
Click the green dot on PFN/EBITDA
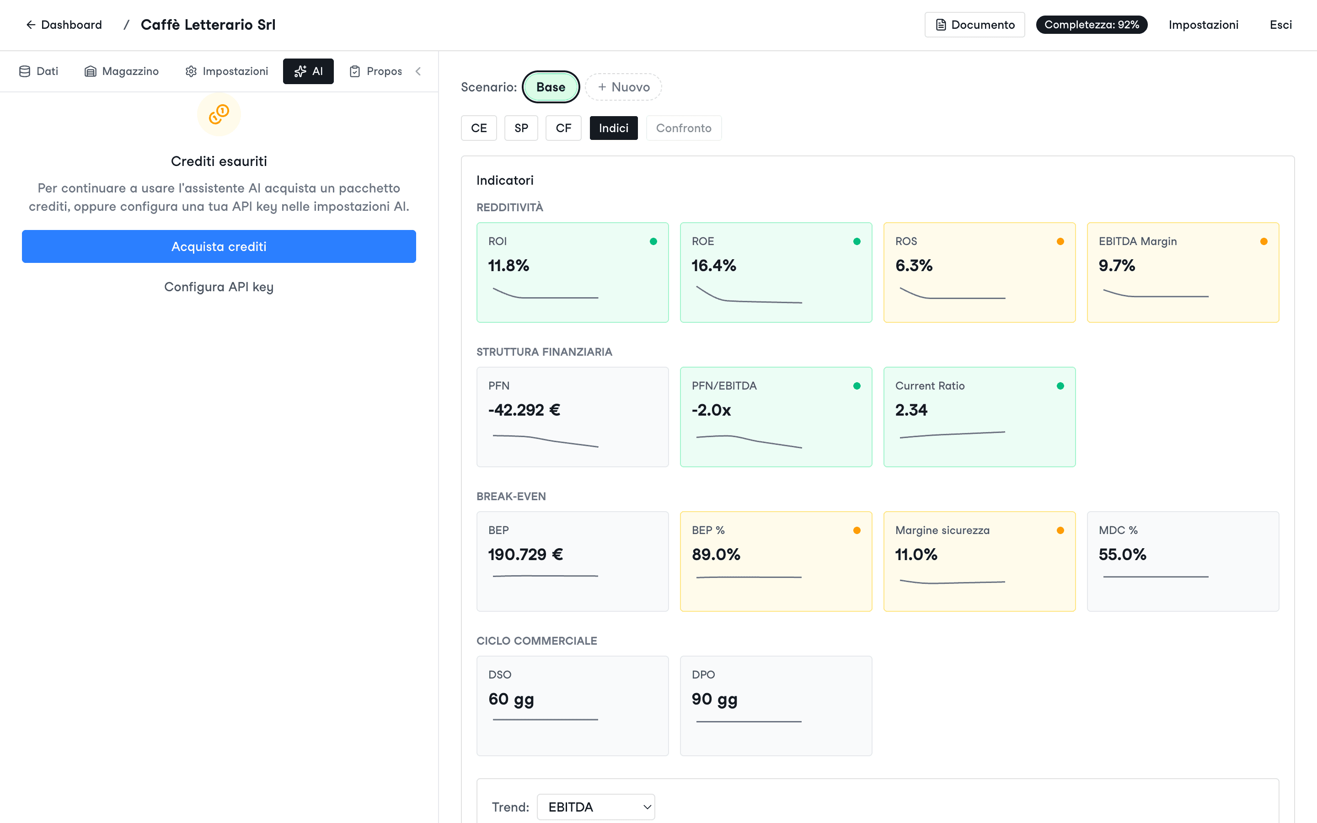tap(857, 386)
